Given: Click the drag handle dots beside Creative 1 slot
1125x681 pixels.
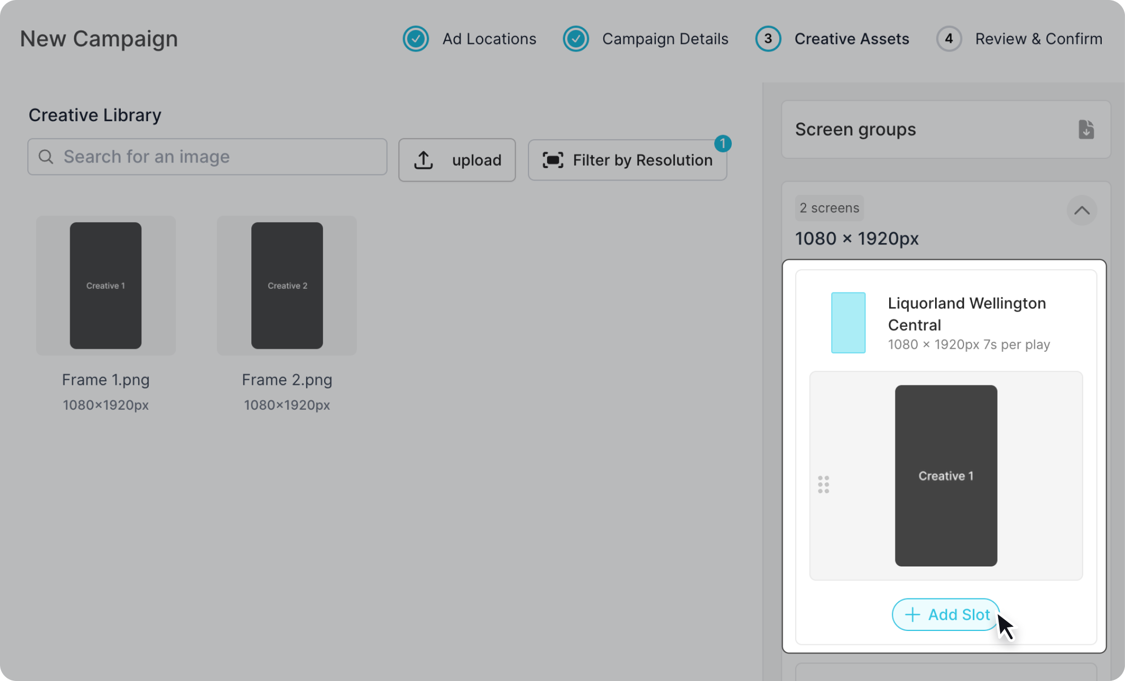Looking at the screenshot, I should coord(824,484).
